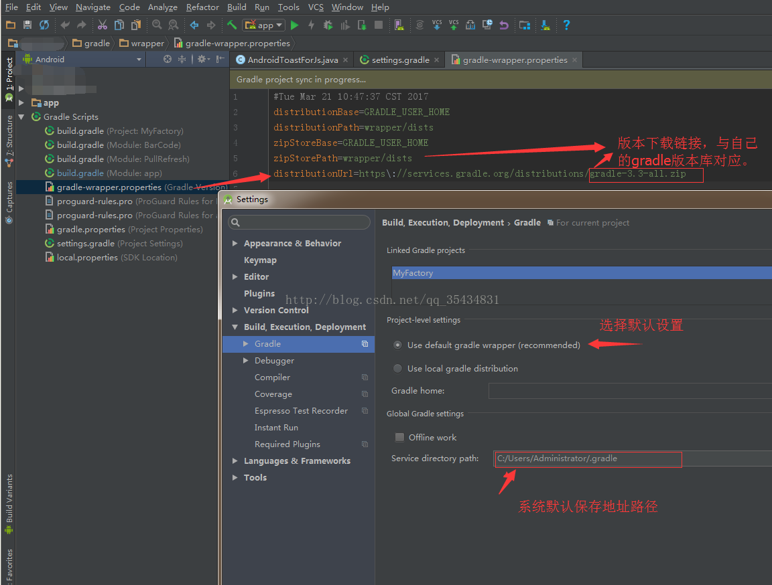The height and width of the screenshot is (585, 772).
Task: Select the Debug icon in the toolbar
Action: [328, 25]
